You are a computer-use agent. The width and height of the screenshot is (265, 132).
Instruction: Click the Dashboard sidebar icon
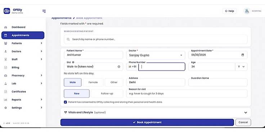5,27
